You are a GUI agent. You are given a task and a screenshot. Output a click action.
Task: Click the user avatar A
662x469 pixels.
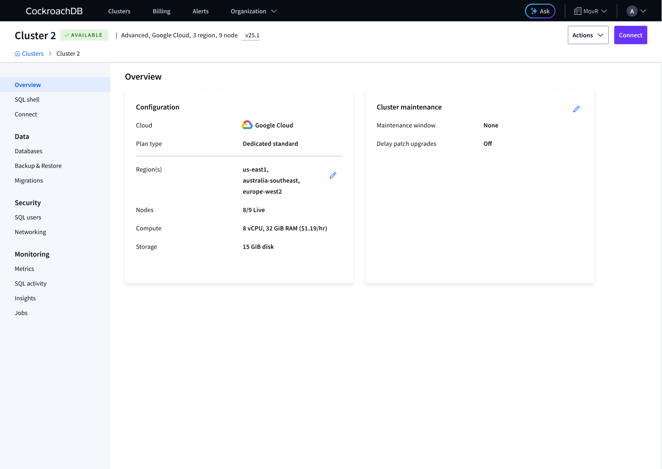(x=632, y=11)
